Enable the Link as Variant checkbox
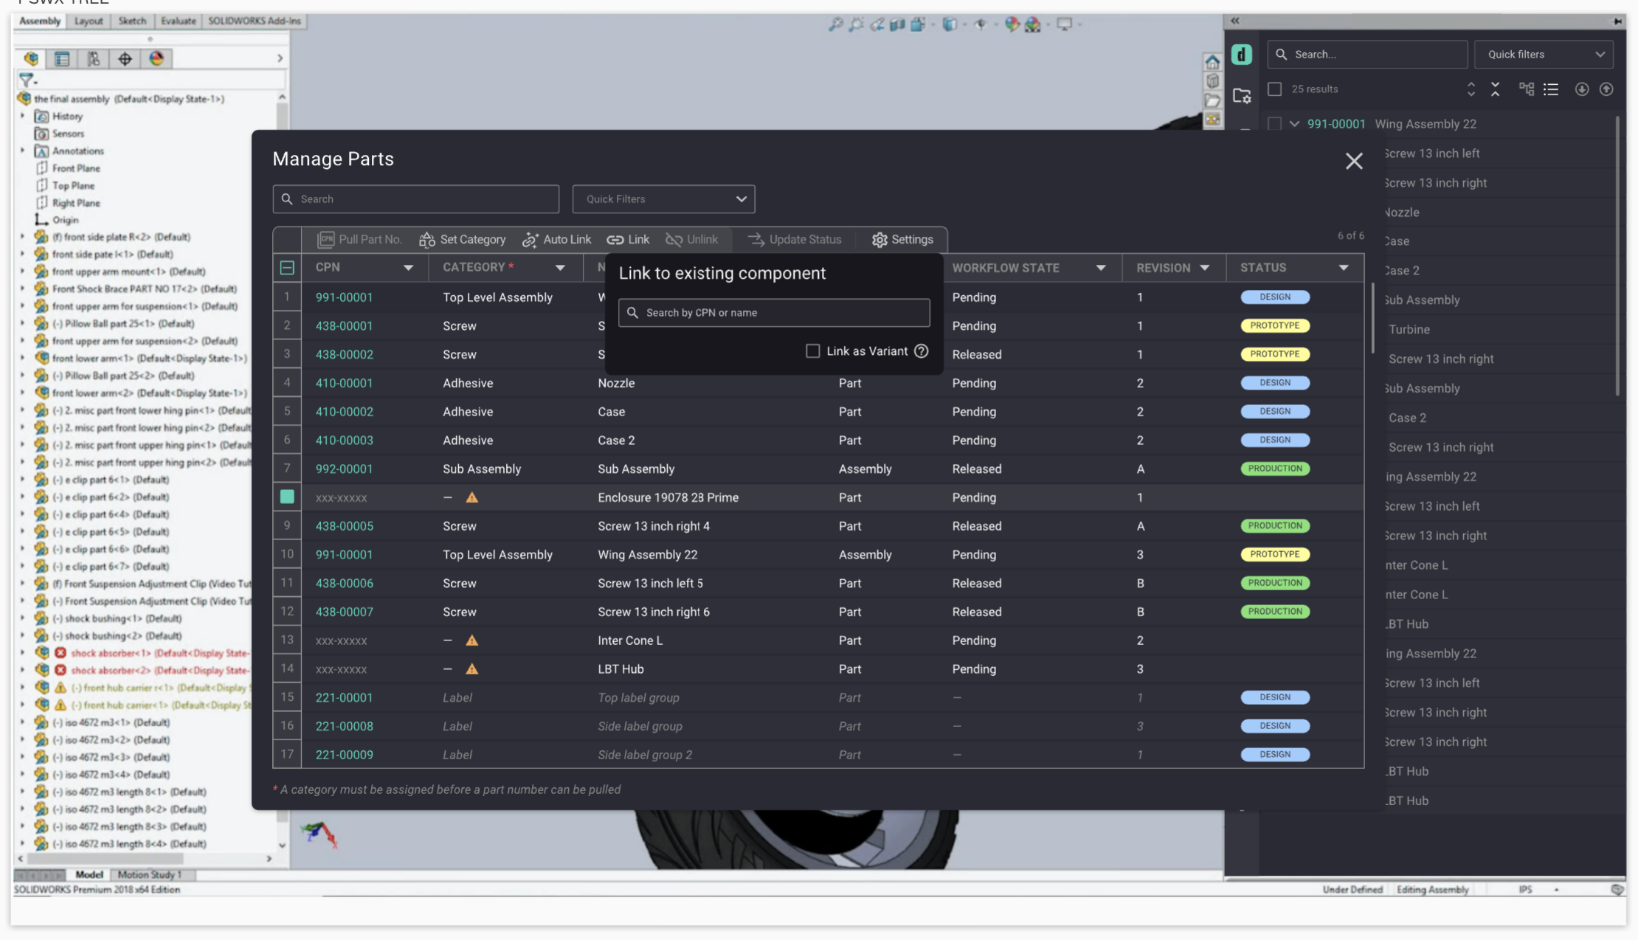 coord(812,351)
